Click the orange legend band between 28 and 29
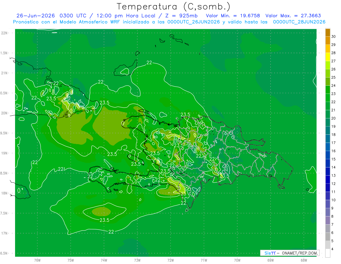The width and height of the screenshot is (341, 264). coord(328,49)
